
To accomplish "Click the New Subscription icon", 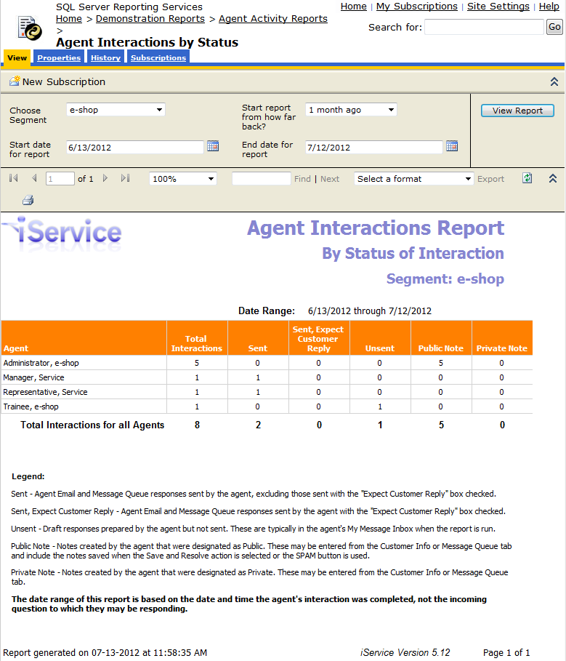I will tap(15, 81).
